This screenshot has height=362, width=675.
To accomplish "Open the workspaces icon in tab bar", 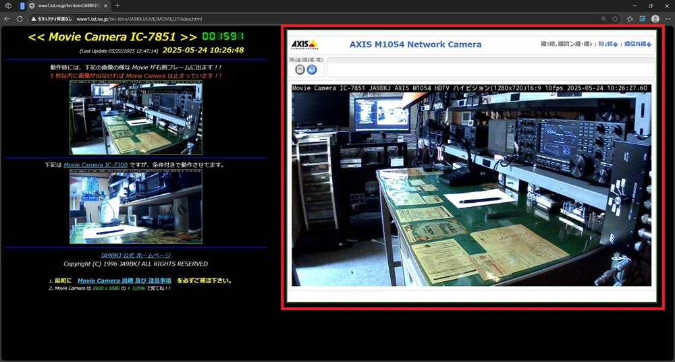I will pyautogui.click(x=8, y=6).
